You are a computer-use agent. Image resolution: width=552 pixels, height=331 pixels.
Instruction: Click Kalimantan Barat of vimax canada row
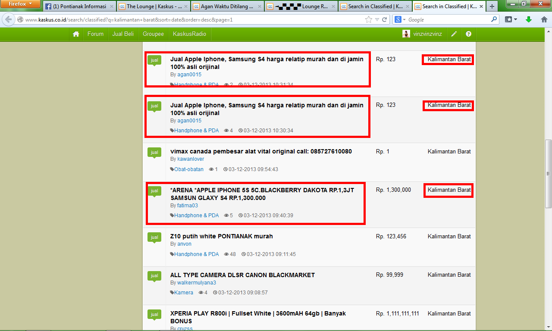pyautogui.click(x=449, y=151)
